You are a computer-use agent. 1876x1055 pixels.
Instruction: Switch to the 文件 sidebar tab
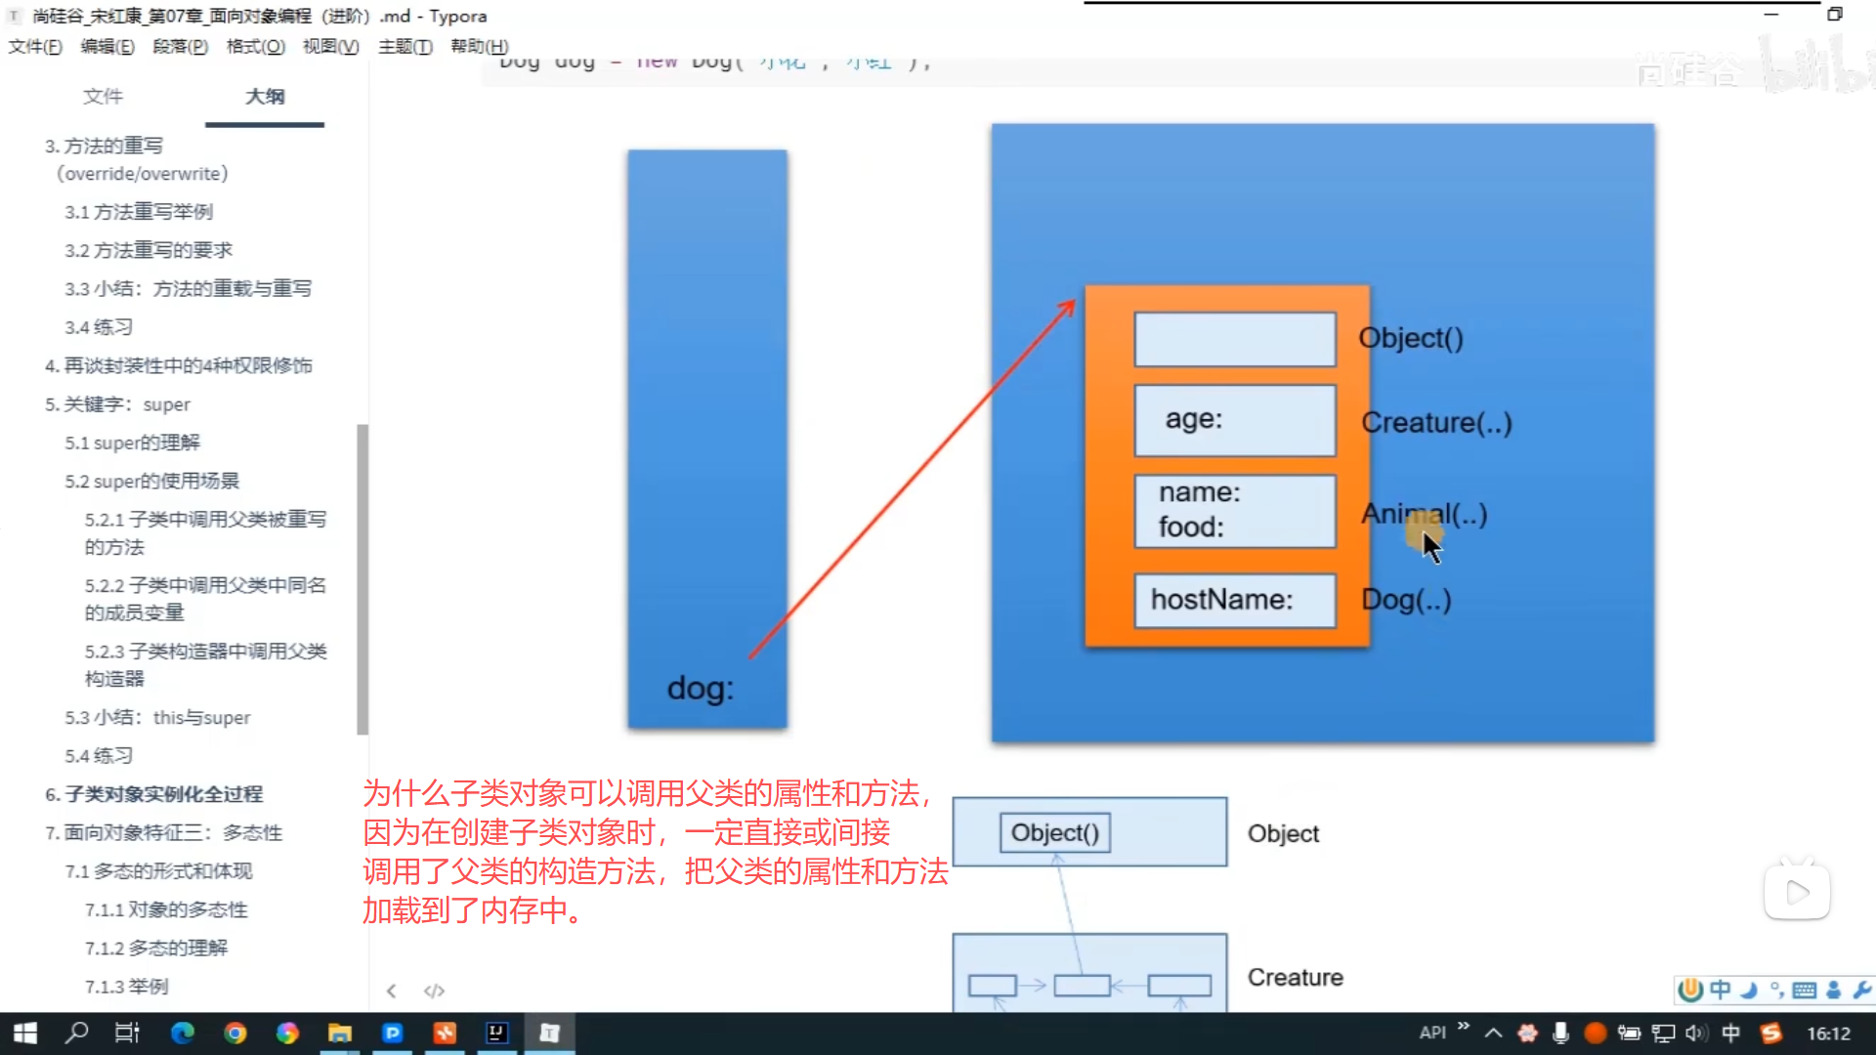pos(103,96)
